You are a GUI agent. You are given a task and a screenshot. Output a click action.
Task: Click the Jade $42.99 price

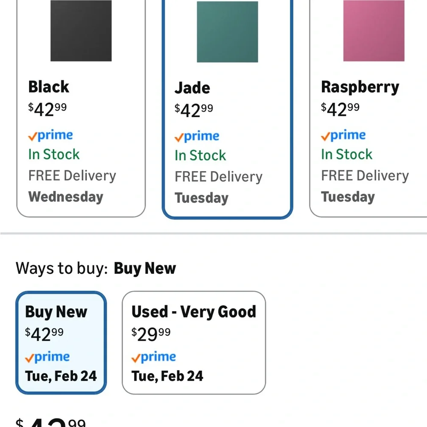tap(194, 110)
